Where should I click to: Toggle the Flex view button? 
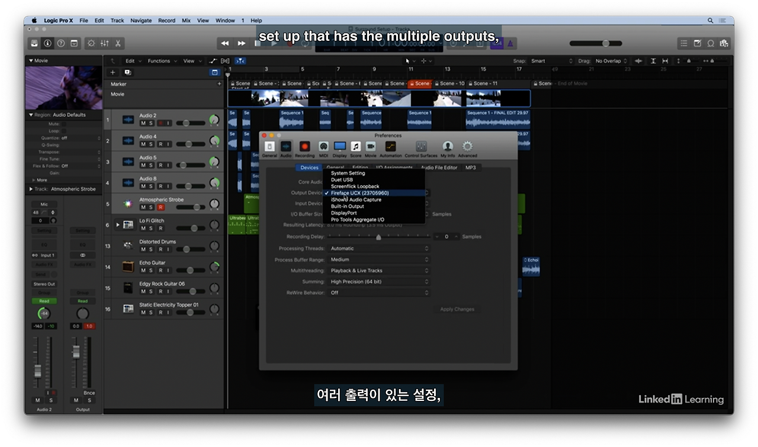[225, 61]
